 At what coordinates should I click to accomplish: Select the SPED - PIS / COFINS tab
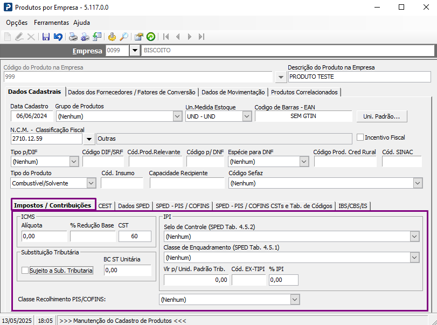pos(183,206)
